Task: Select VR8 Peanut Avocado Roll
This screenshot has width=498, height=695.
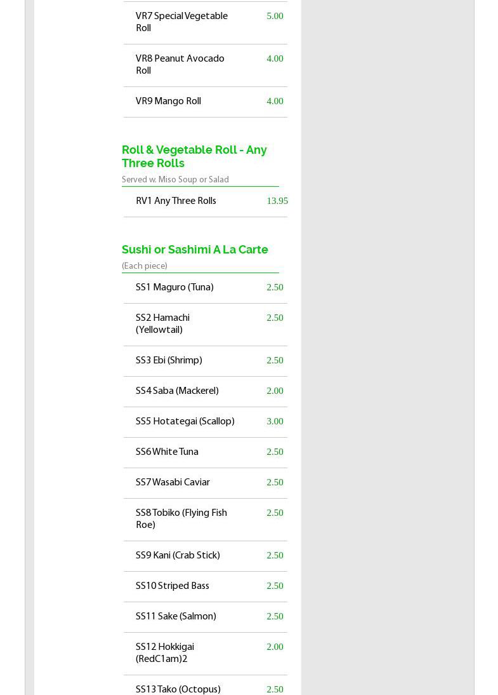Action: pos(180,65)
